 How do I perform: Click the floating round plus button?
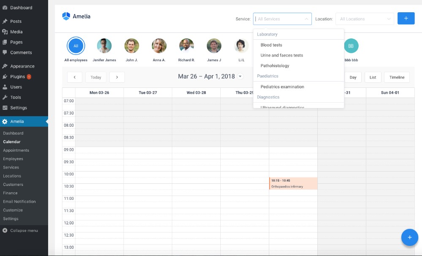(409, 237)
